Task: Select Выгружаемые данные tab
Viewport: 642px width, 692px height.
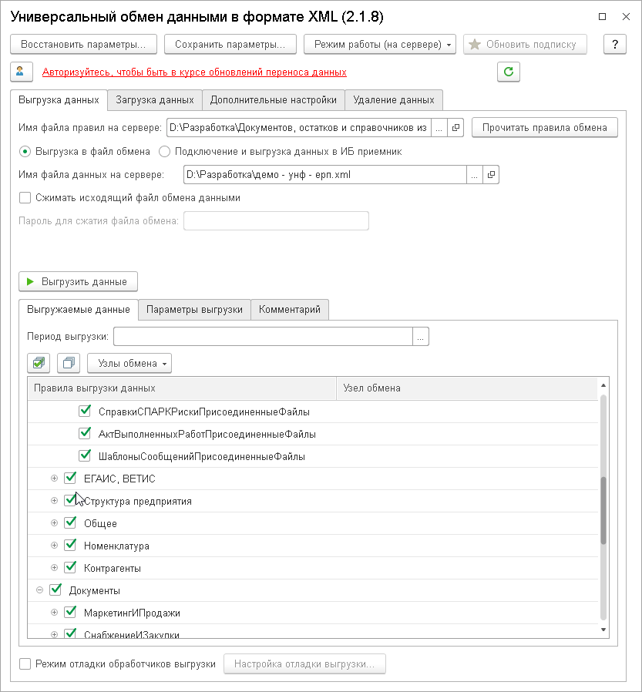Action: (x=79, y=309)
